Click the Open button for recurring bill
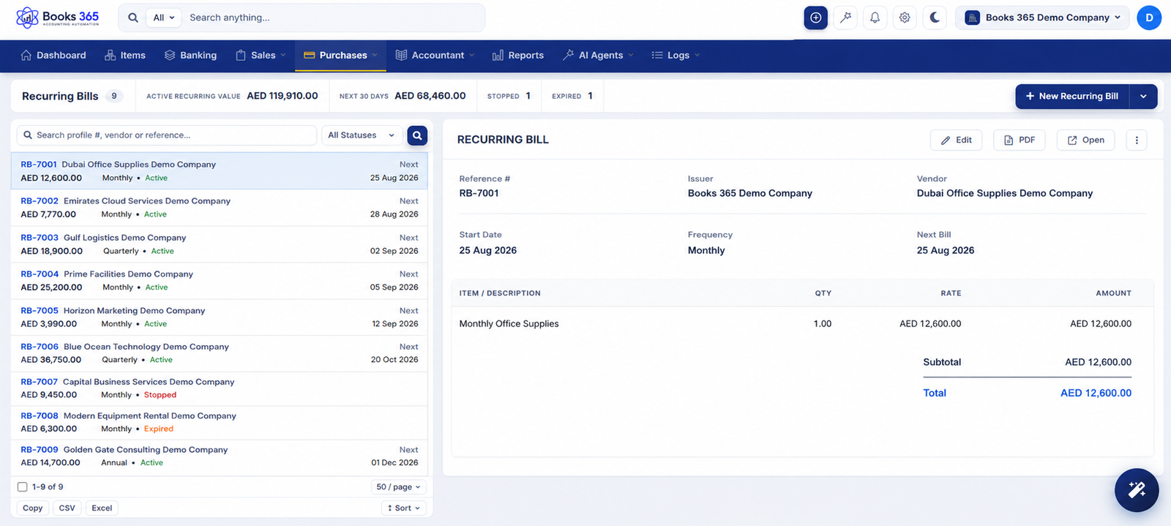 coord(1085,140)
